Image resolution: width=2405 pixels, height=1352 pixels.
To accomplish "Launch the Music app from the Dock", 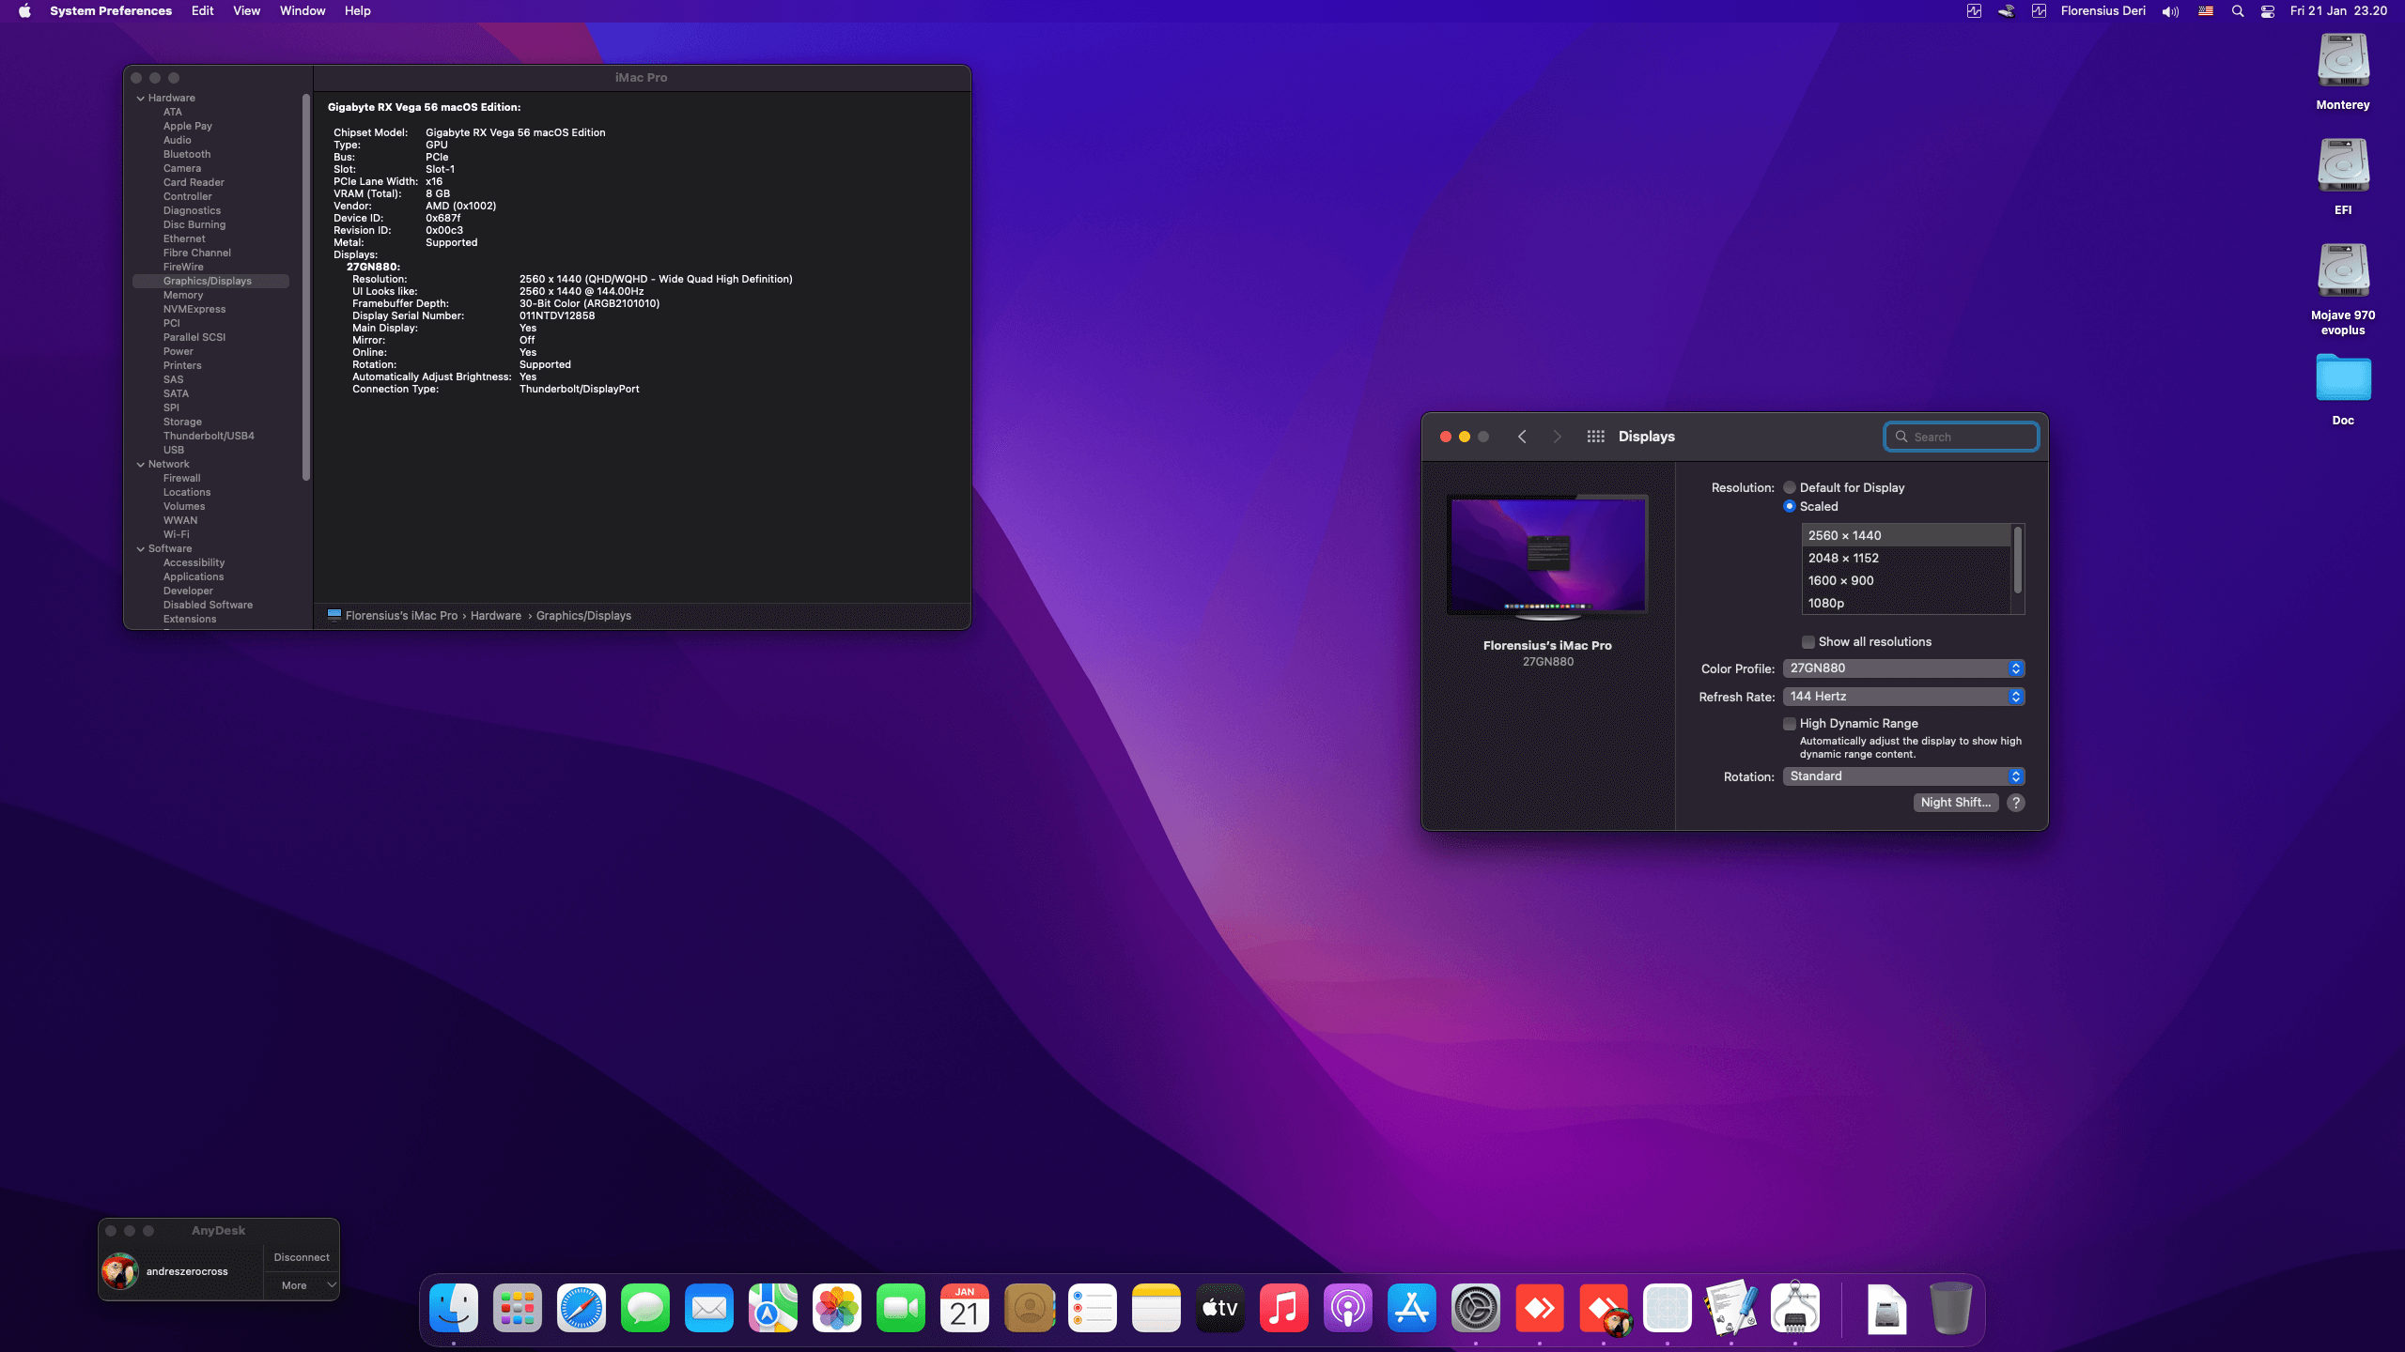I will 1285,1307.
